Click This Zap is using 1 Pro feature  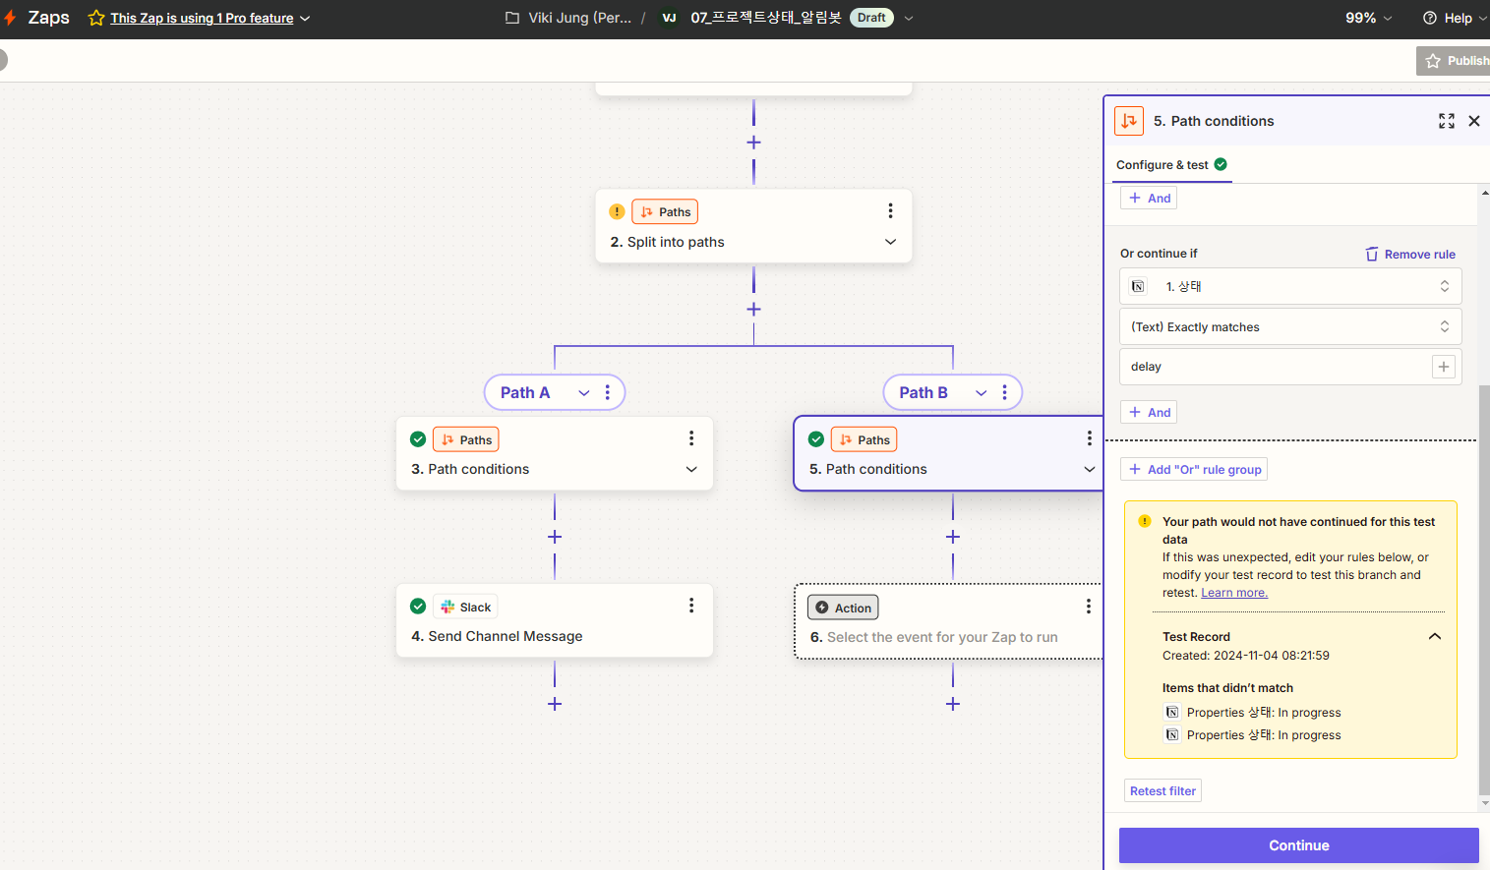point(202,18)
